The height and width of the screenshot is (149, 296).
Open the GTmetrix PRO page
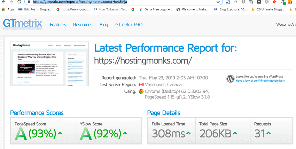tap(129, 25)
